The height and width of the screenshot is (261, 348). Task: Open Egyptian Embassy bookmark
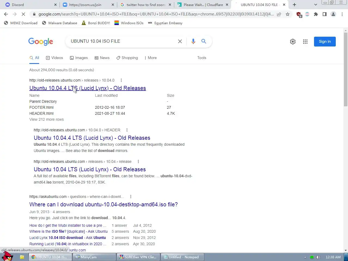point(165,23)
